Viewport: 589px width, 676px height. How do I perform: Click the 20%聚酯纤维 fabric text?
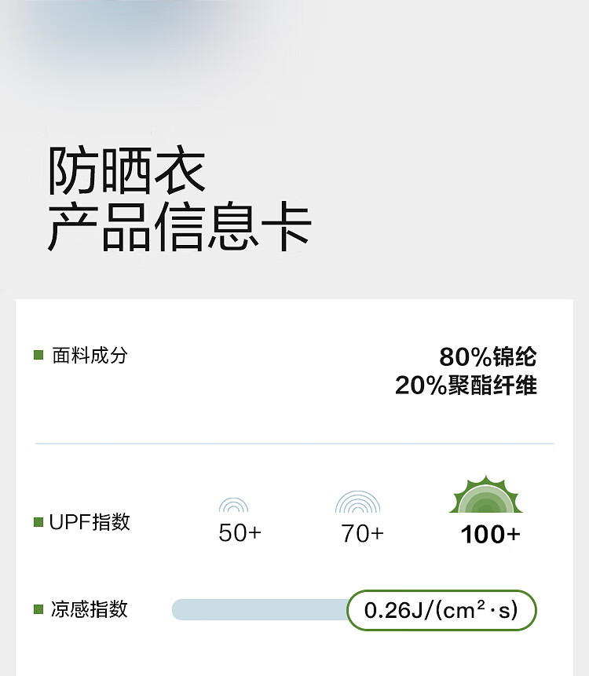(x=466, y=386)
